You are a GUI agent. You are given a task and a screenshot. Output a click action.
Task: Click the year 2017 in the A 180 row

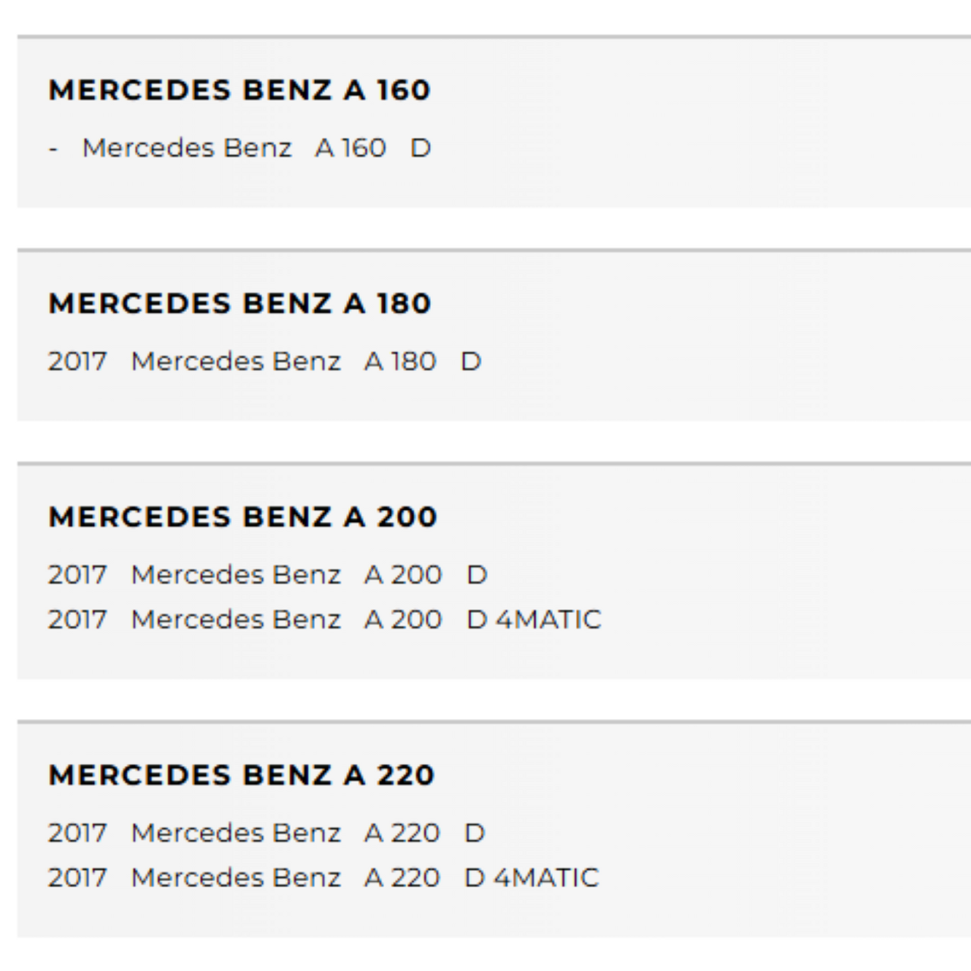click(x=77, y=362)
